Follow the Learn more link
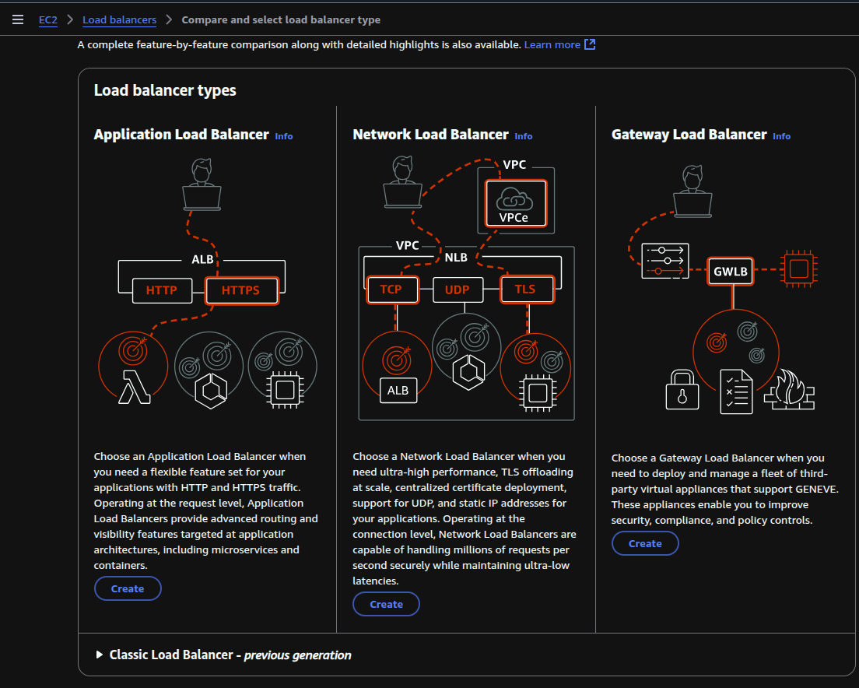This screenshot has width=859, height=688. (559, 44)
